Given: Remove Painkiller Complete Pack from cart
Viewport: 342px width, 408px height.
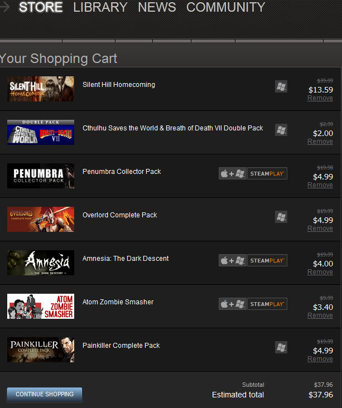Looking at the screenshot, I should [x=320, y=359].
